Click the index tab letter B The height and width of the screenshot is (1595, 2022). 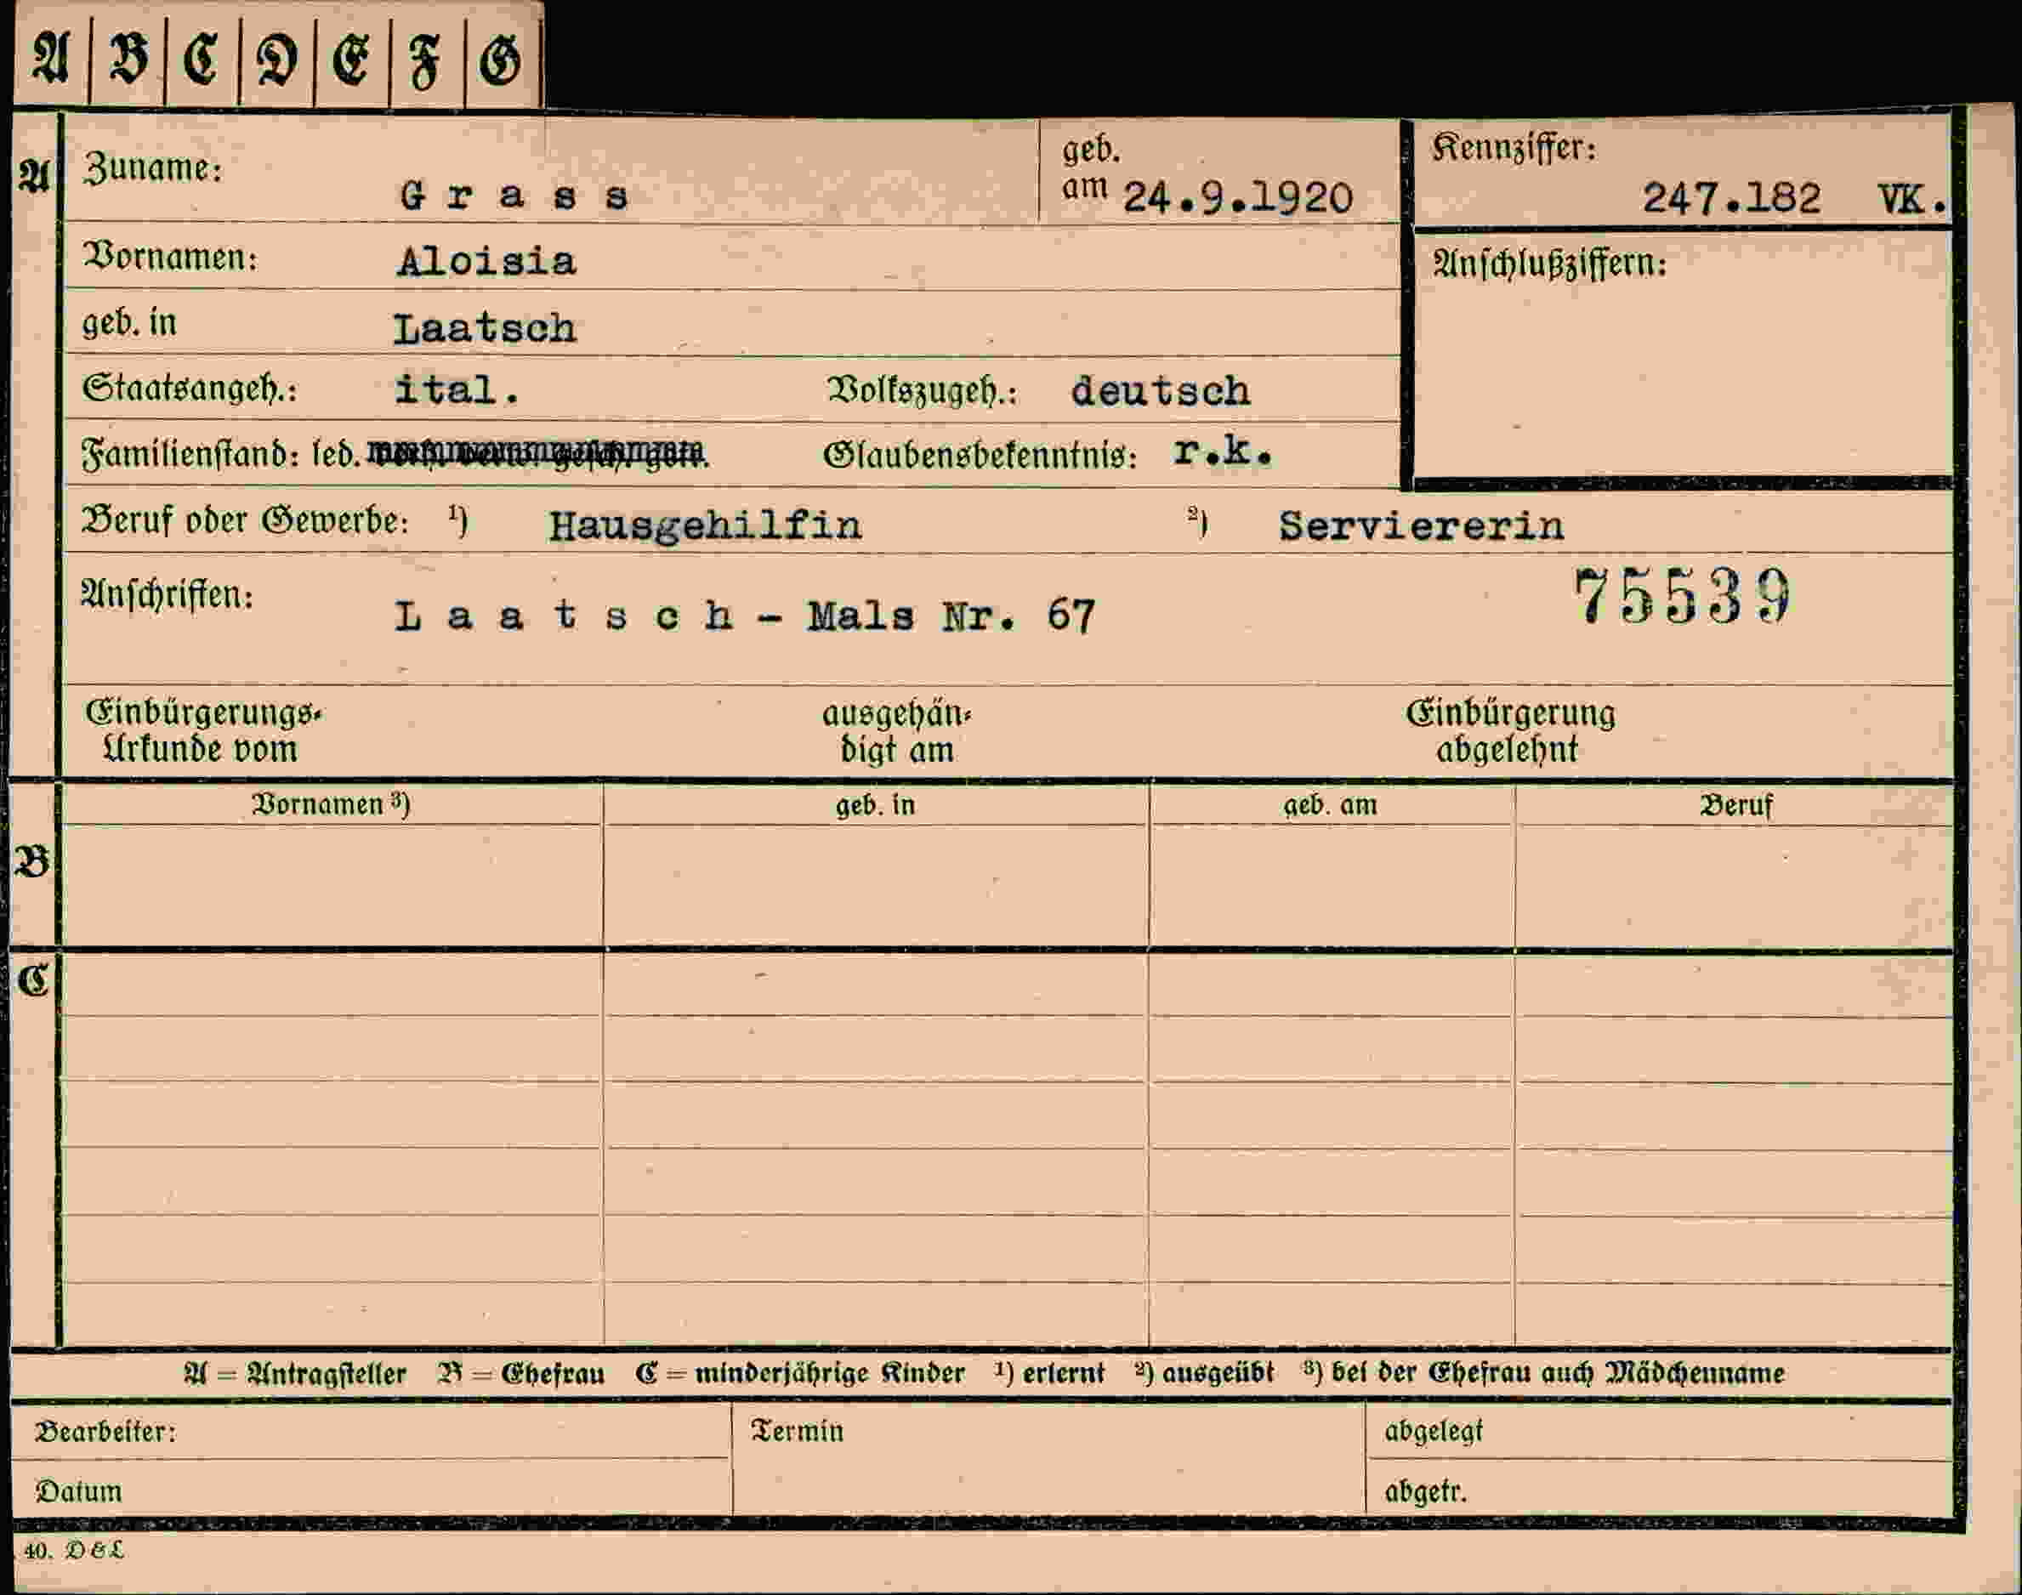pos(128,58)
